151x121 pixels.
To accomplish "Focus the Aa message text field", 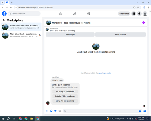I will pyautogui.click(x=101, y=111).
